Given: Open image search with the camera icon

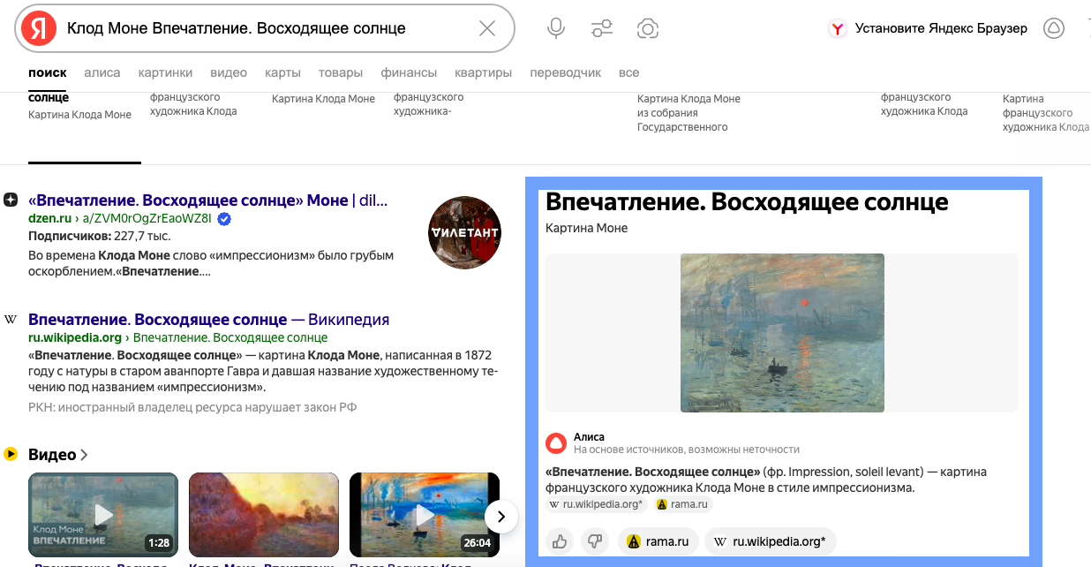Looking at the screenshot, I should coord(648,28).
